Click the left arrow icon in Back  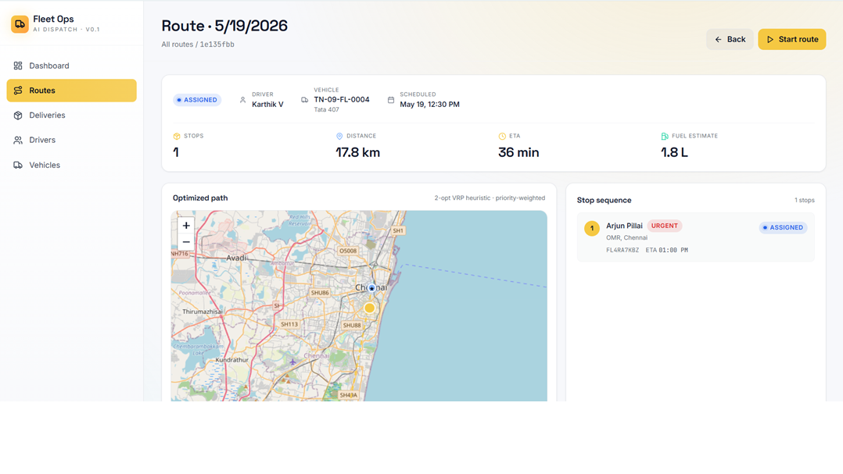pos(718,39)
